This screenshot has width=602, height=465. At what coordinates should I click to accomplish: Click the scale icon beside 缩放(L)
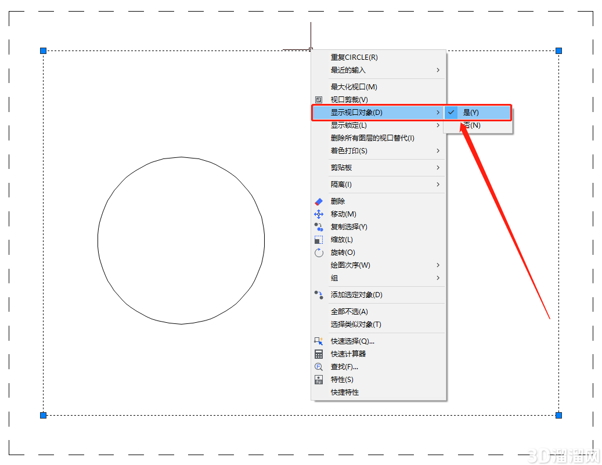click(319, 240)
